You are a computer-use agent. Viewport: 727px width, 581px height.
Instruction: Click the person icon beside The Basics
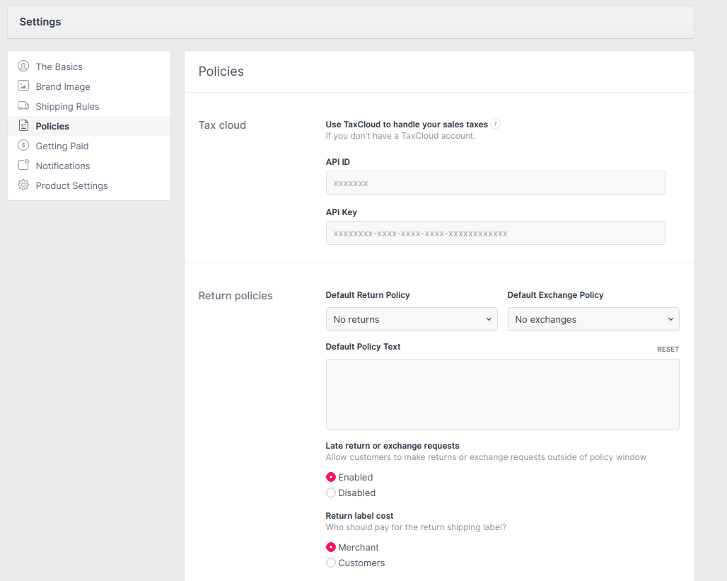click(x=23, y=67)
